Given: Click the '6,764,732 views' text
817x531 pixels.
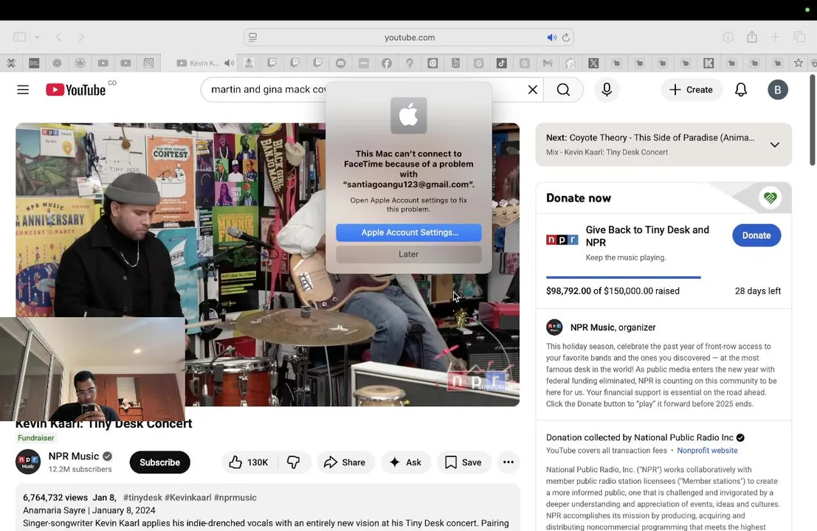Looking at the screenshot, I should point(55,497).
